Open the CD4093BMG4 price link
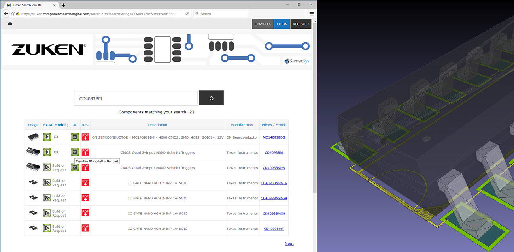 coord(274,213)
